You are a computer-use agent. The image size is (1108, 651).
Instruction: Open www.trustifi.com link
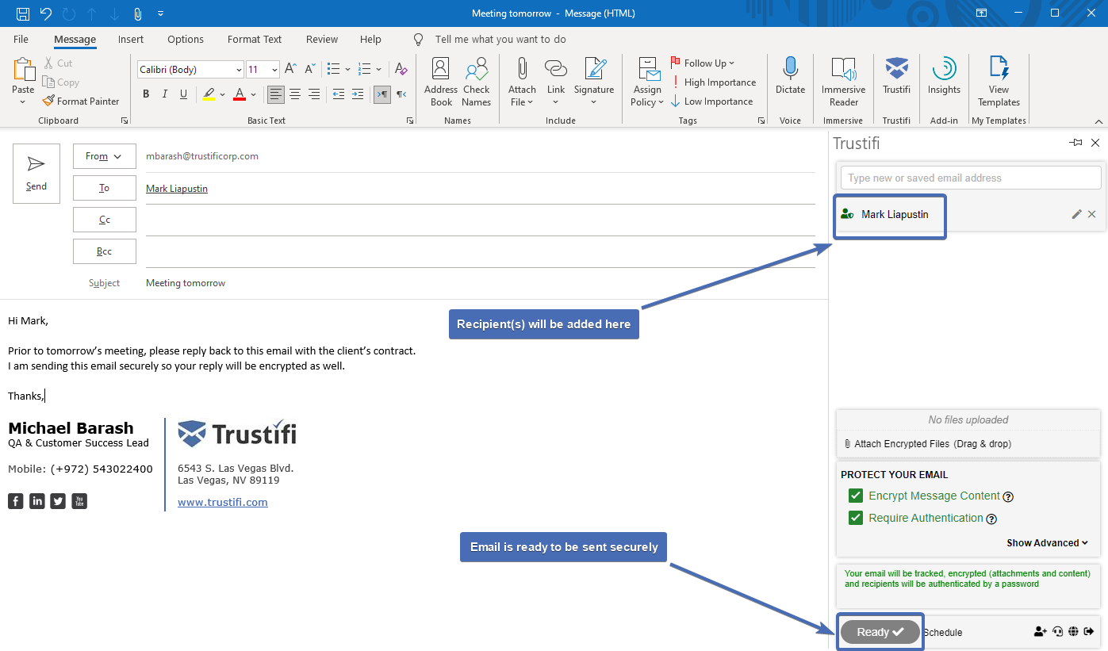coord(223,502)
